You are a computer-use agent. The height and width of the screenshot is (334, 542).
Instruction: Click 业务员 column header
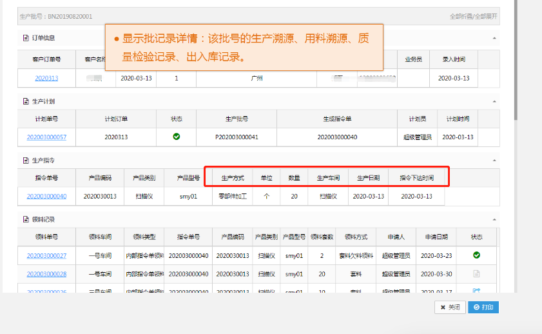[413, 59]
